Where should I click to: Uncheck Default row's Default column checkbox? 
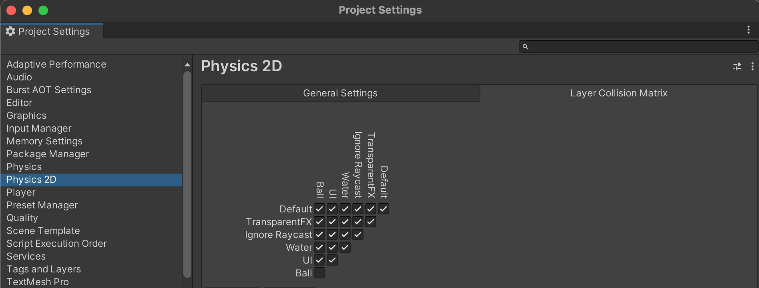(384, 209)
